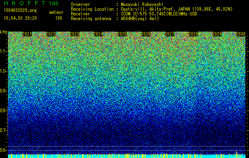Click the meteor count value 100
The height and width of the screenshot is (158, 249).
(x=59, y=18)
